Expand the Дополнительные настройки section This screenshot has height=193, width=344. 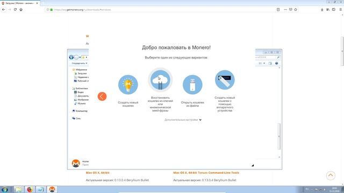tap(183, 120)
